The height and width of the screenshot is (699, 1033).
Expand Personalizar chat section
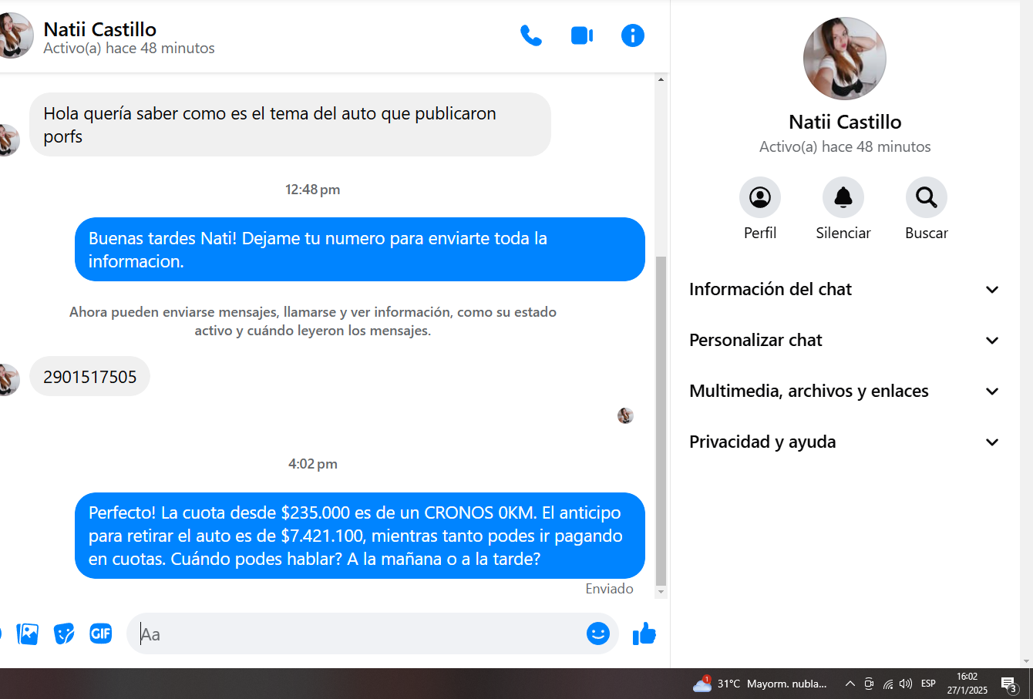coord(844,340)
